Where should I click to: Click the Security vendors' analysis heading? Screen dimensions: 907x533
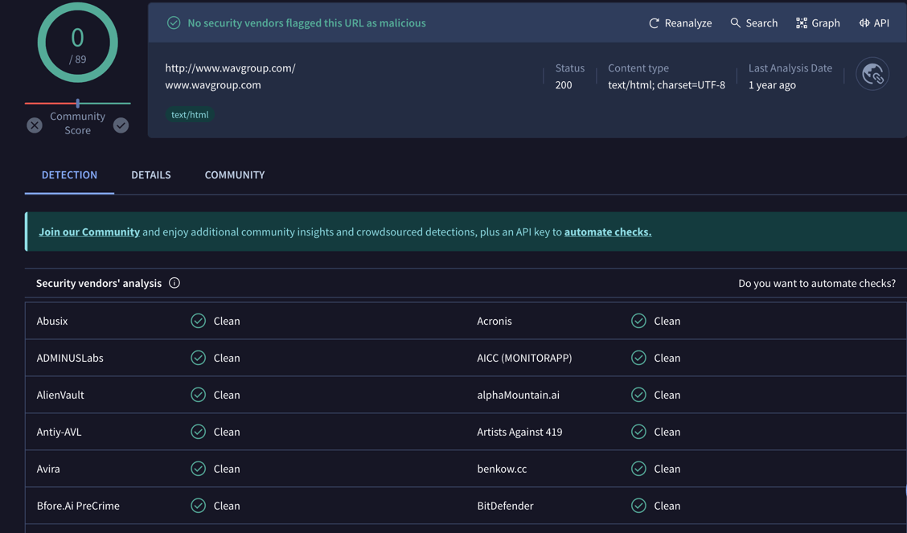click(99, 283)
